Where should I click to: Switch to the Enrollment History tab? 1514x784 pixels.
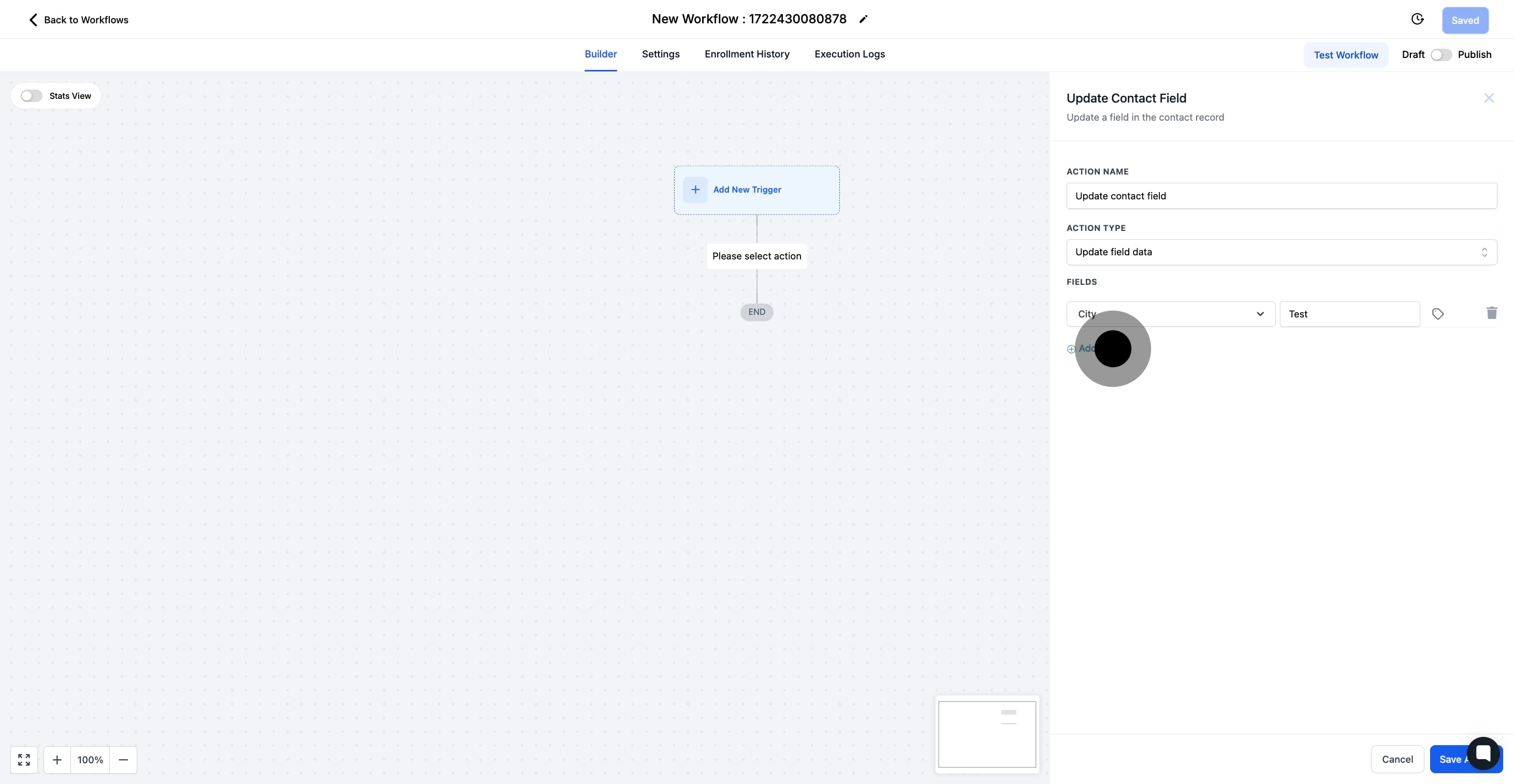point(747,54)
